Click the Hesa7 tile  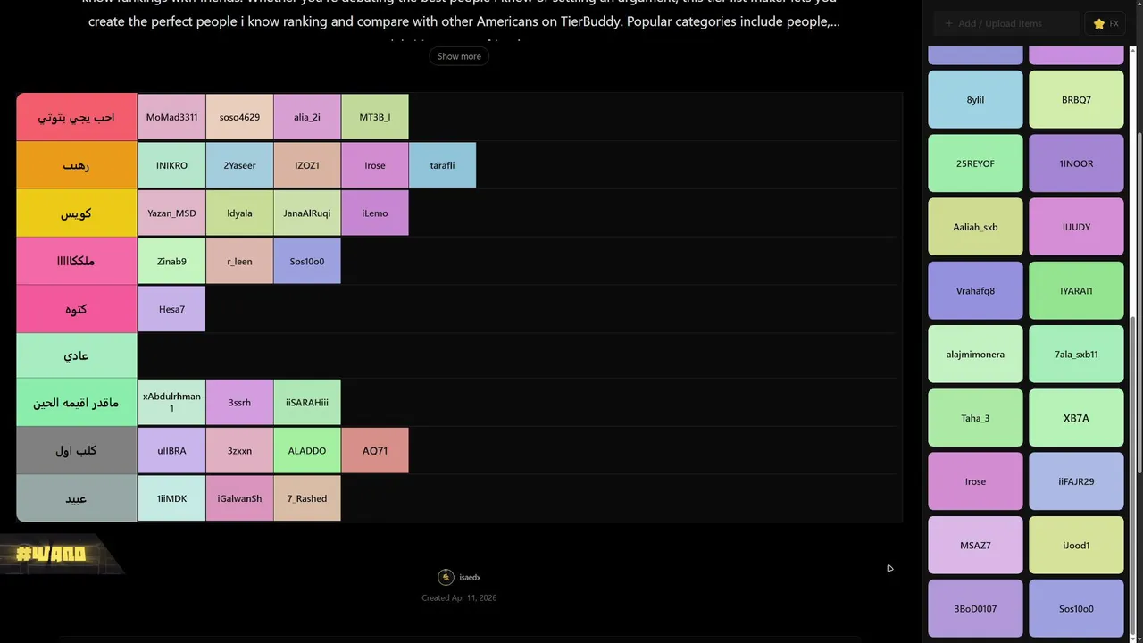click(x=171, y=309)
